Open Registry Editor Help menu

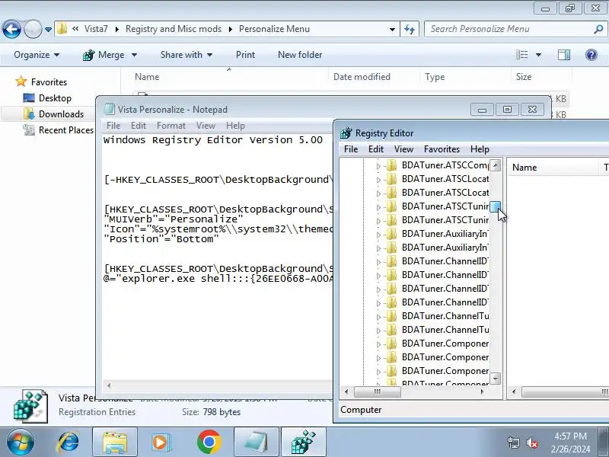[x=480, y=149]
